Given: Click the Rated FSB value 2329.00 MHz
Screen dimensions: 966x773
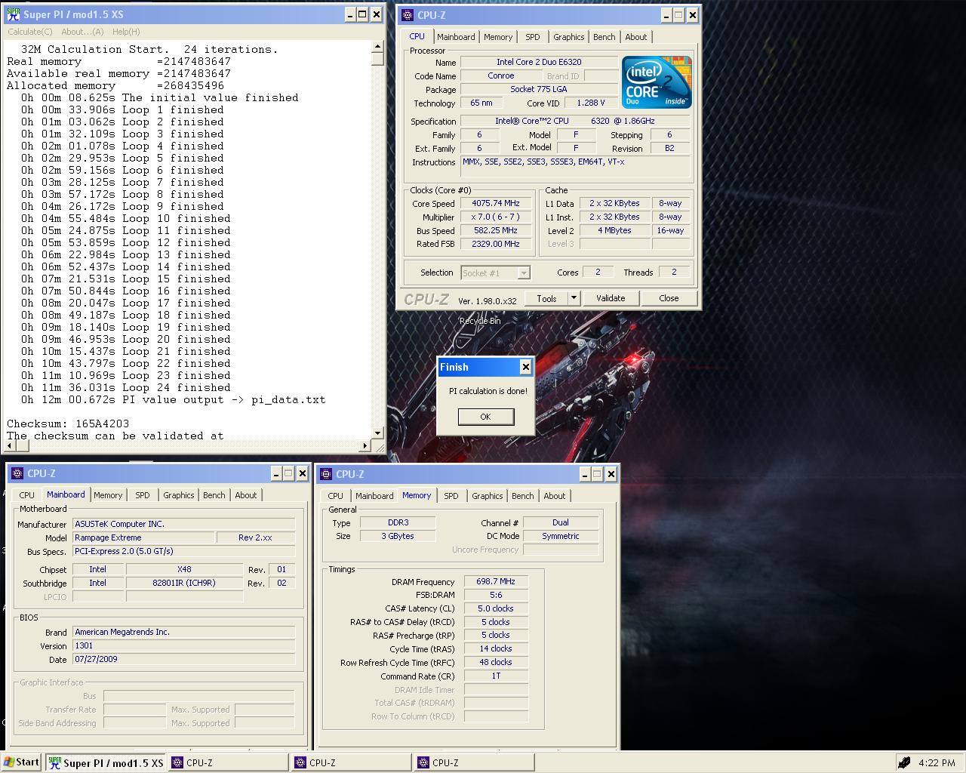Looking at the screenshot, I should click(496, 244).
